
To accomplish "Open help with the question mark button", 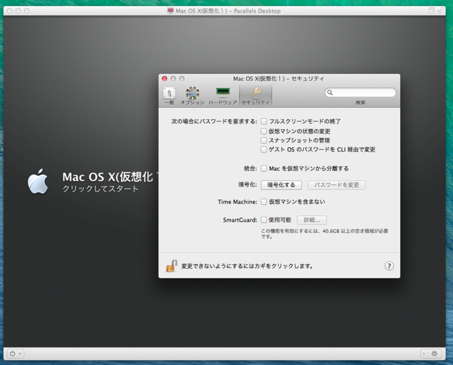I will pyautogui.click(x=389, y=266).
